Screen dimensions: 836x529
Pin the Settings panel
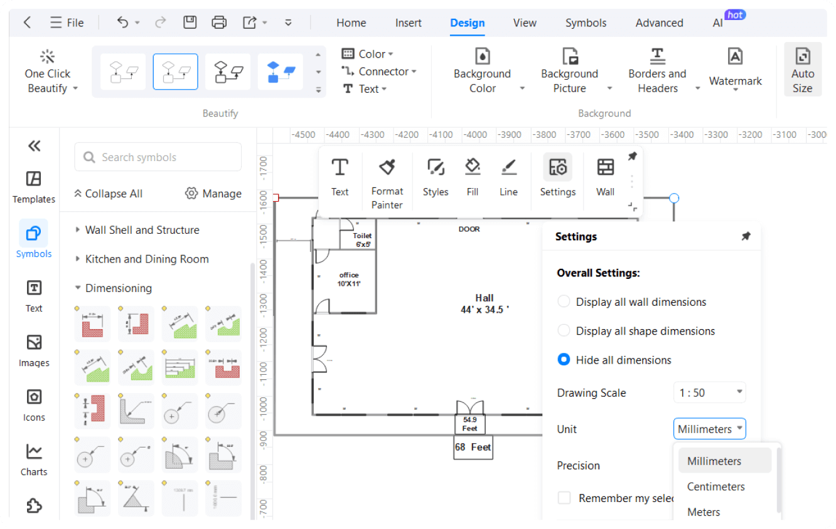pyautogui.click(x=746, y=236)
